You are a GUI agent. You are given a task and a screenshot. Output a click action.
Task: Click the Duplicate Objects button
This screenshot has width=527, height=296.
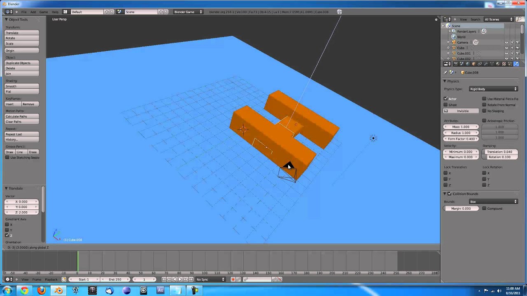coord(22,63)
